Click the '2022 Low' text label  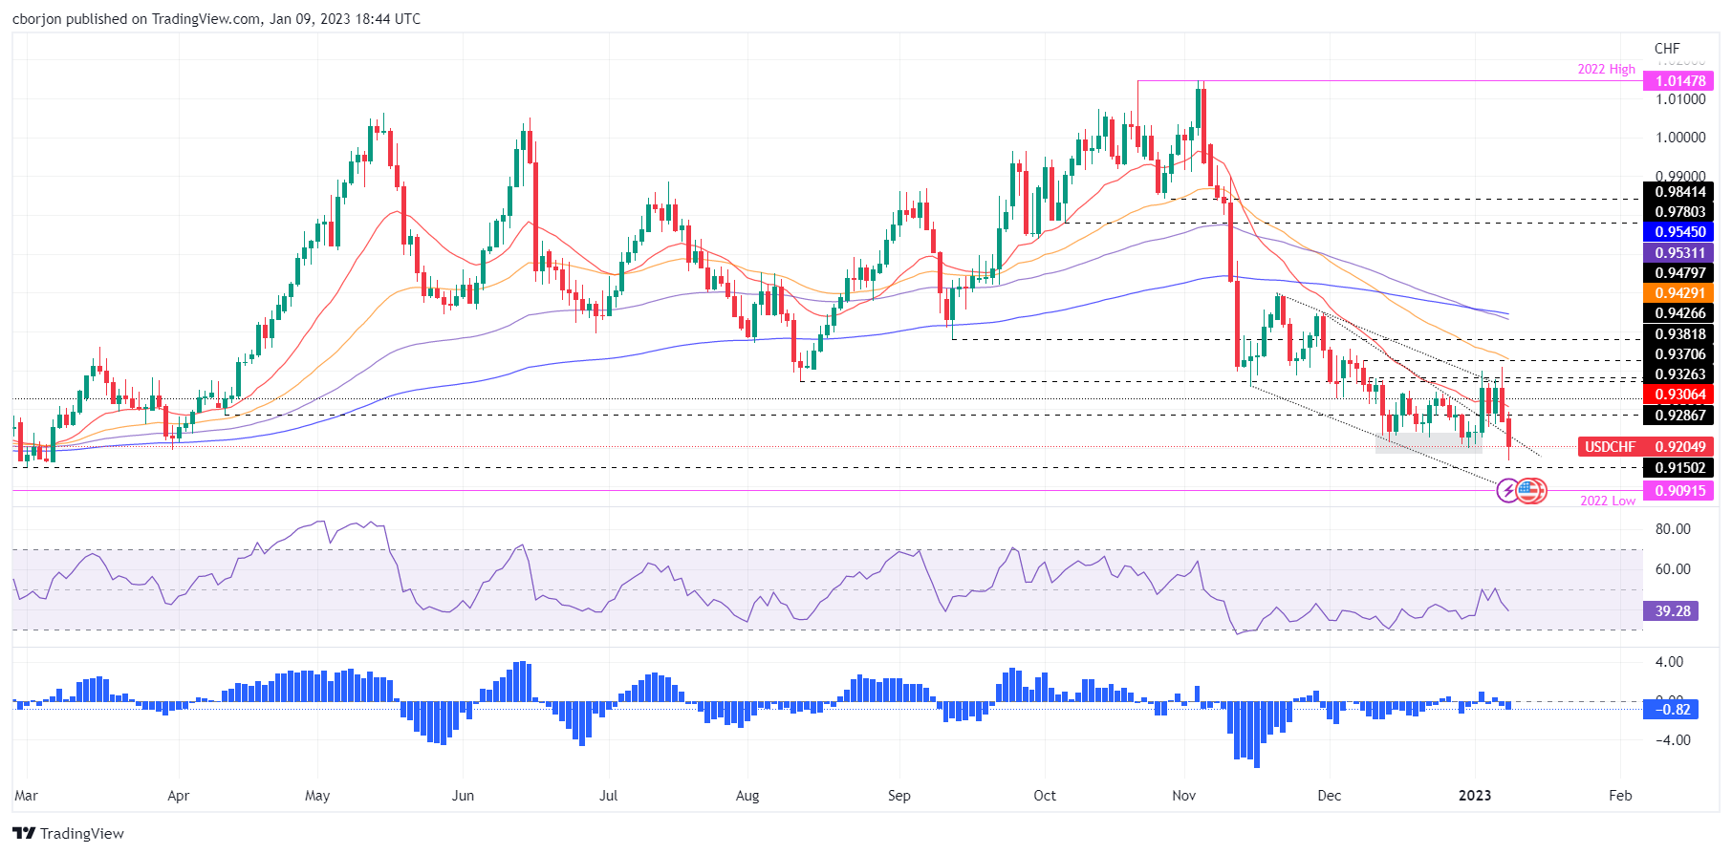[1607, 501]
